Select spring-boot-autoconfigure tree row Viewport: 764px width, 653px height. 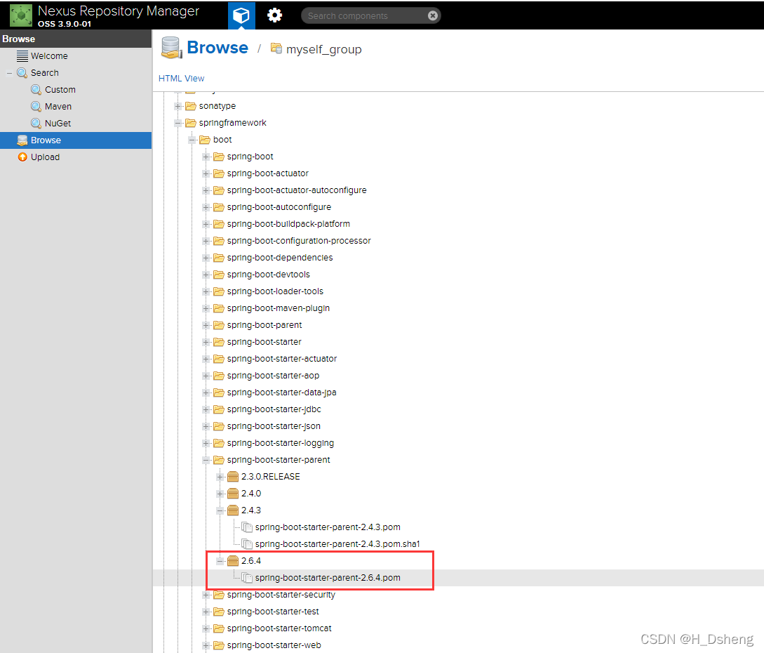pyautogui.click(x=279, y=207)
